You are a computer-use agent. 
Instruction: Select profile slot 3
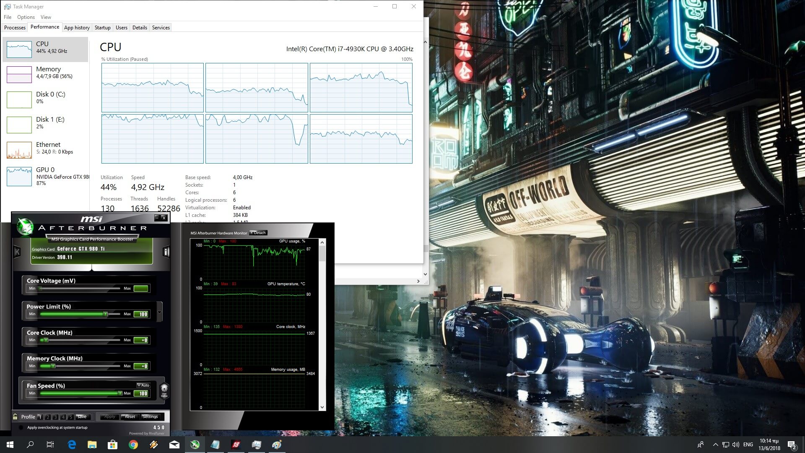(x=55, y=417)
